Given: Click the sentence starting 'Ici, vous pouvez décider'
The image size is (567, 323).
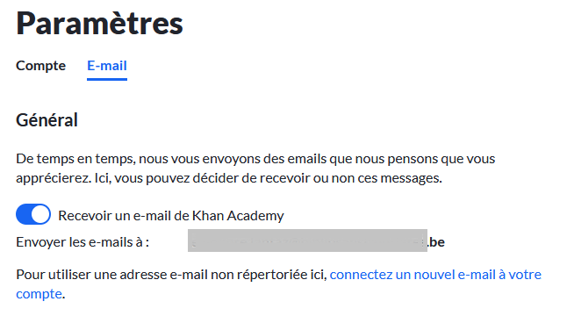Looking at the screenshot, I should [x=268, y=178].
